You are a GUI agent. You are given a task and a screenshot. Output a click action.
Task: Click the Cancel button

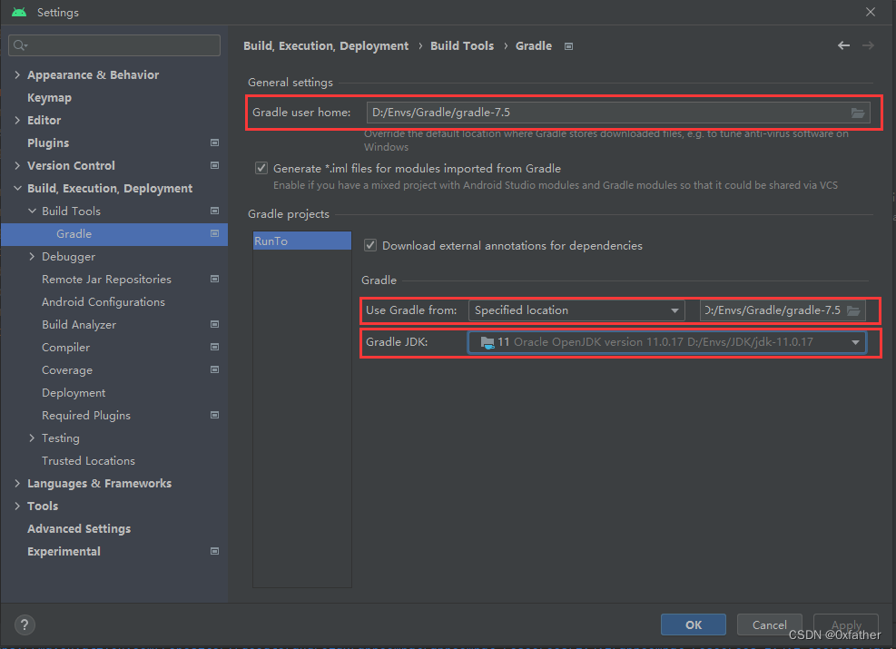click(x=769, y=624)
